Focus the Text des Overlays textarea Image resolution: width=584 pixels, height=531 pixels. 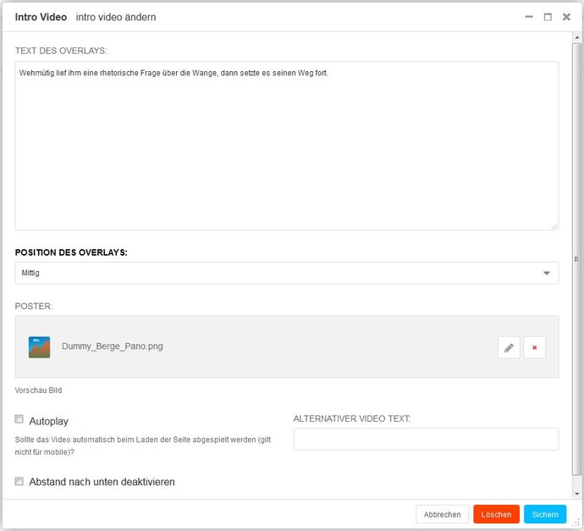click(x=287, y=146)
